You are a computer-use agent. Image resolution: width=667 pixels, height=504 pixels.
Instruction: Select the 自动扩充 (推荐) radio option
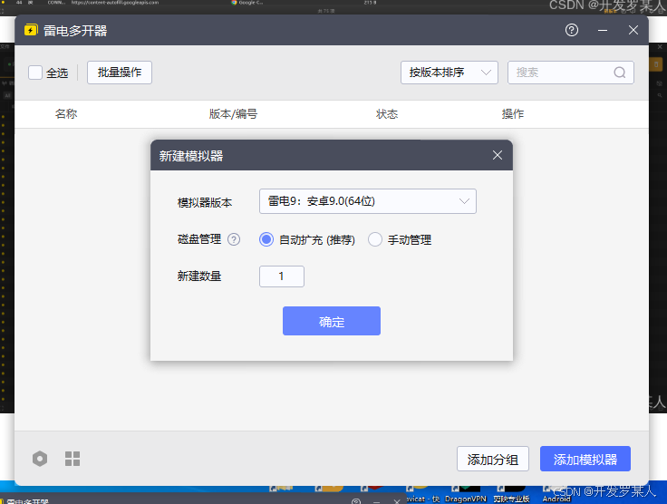click(266, 239)
